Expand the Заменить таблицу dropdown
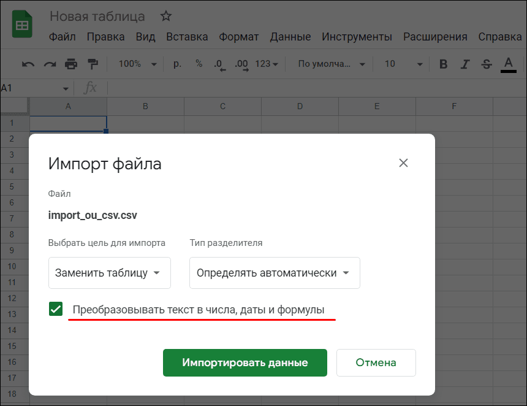This screenshot has height=406, width=527. [x=109, y=273]
